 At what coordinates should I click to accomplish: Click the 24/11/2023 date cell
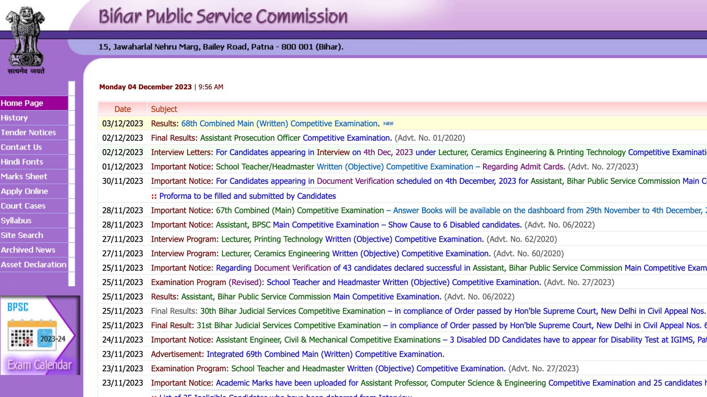123,340
